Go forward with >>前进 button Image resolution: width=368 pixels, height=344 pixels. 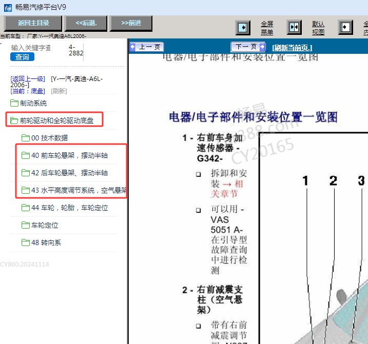131,23
